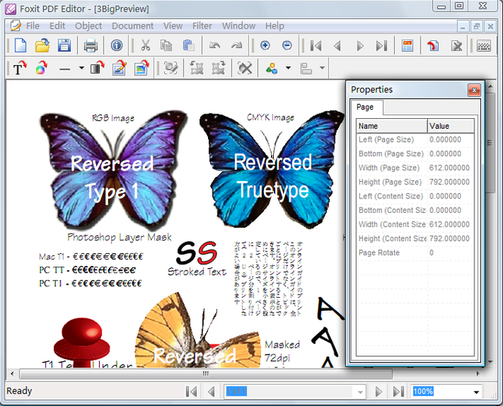The image size is (503, 406).
Task: Open page layout icon in toolbar
Action: click(x=408, y=45)
